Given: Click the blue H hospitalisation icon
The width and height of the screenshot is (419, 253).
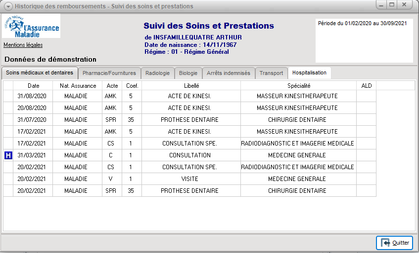Looking at the screenshot, I should point(8,155).
